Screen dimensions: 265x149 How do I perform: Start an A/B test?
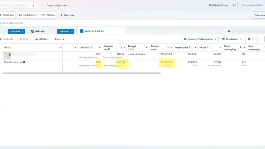[x=42, y=39]
